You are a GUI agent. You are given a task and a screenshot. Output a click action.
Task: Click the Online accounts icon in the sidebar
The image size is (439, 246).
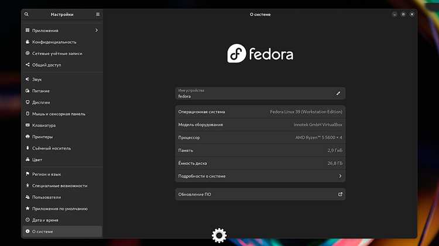(x=28, y=53)
